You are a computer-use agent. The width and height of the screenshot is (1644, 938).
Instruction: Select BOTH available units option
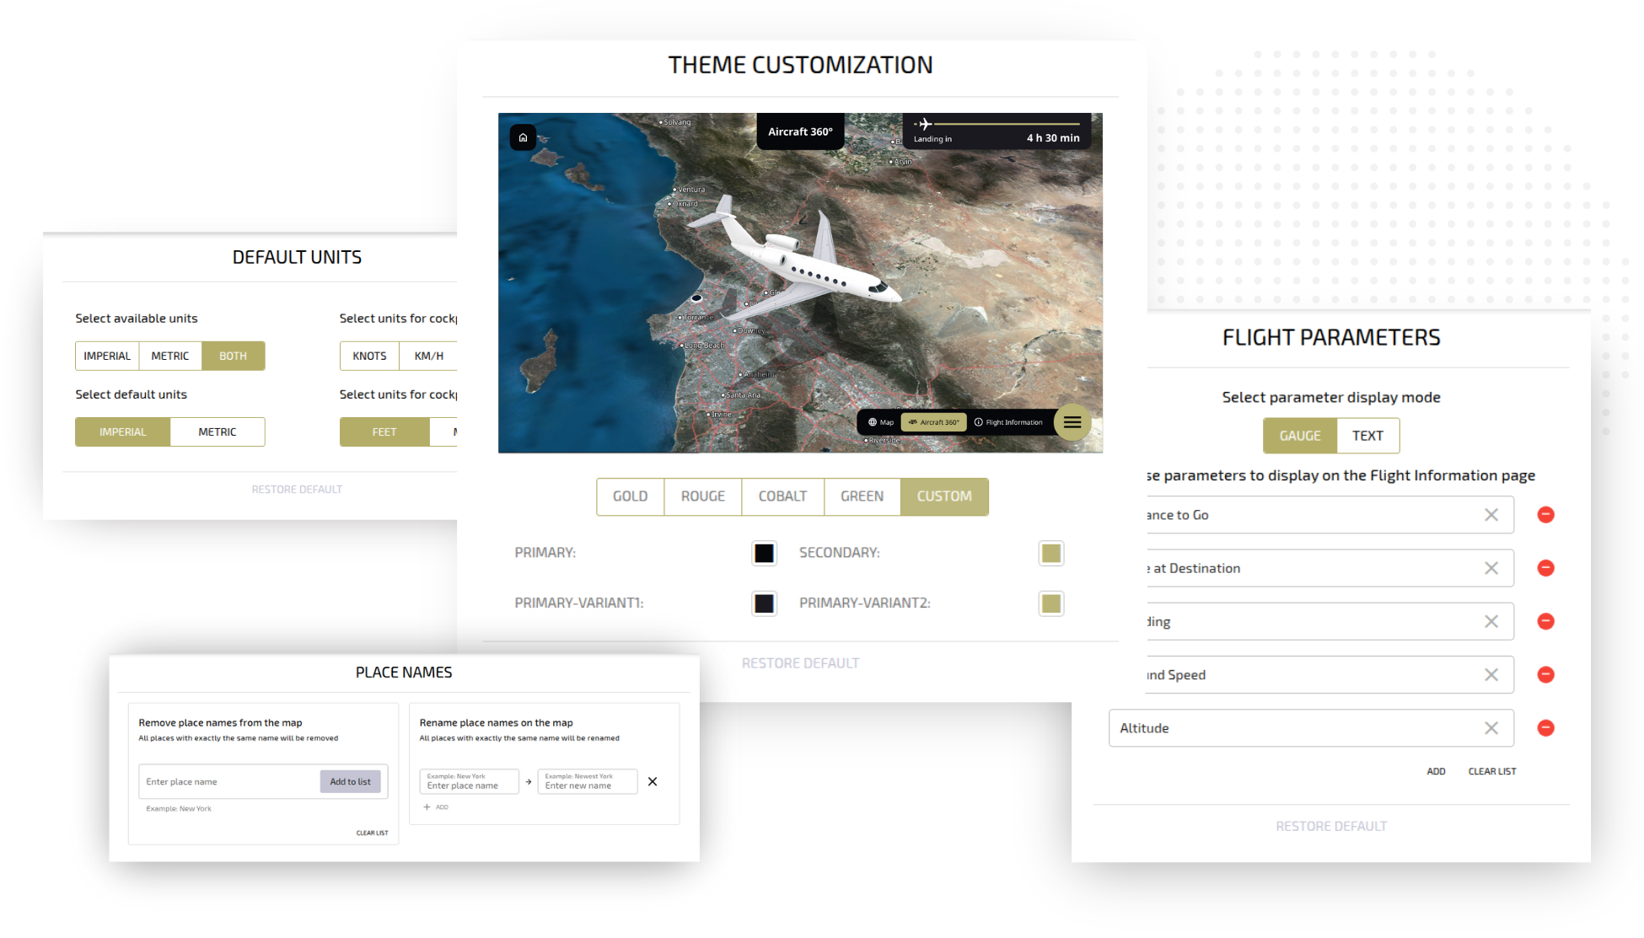pyautogui.click(x=233, y=356)
